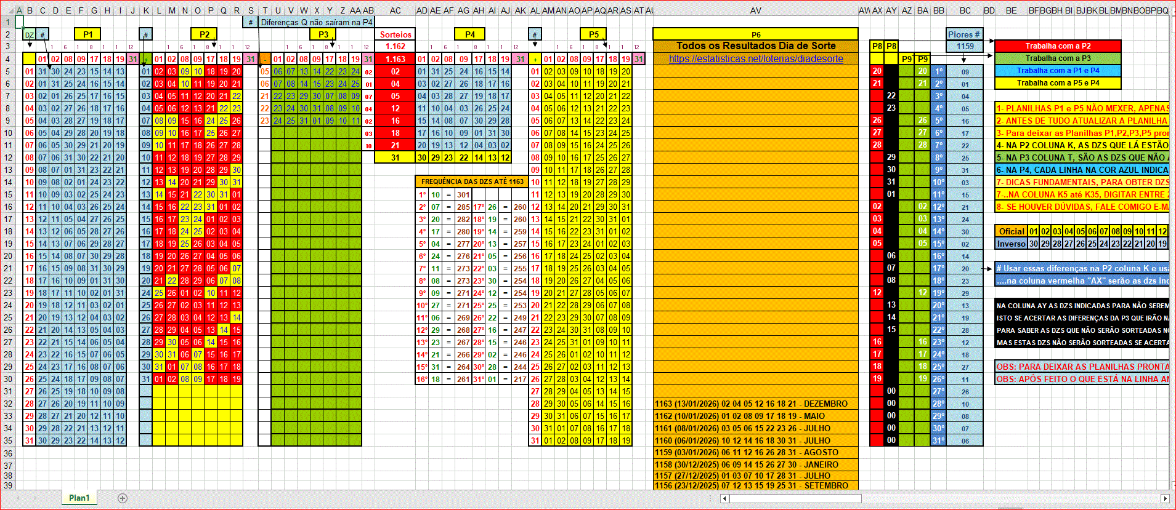Select the 1163 (13/01/2026) result row
The image size is (1176, 510).
(755, 404)
